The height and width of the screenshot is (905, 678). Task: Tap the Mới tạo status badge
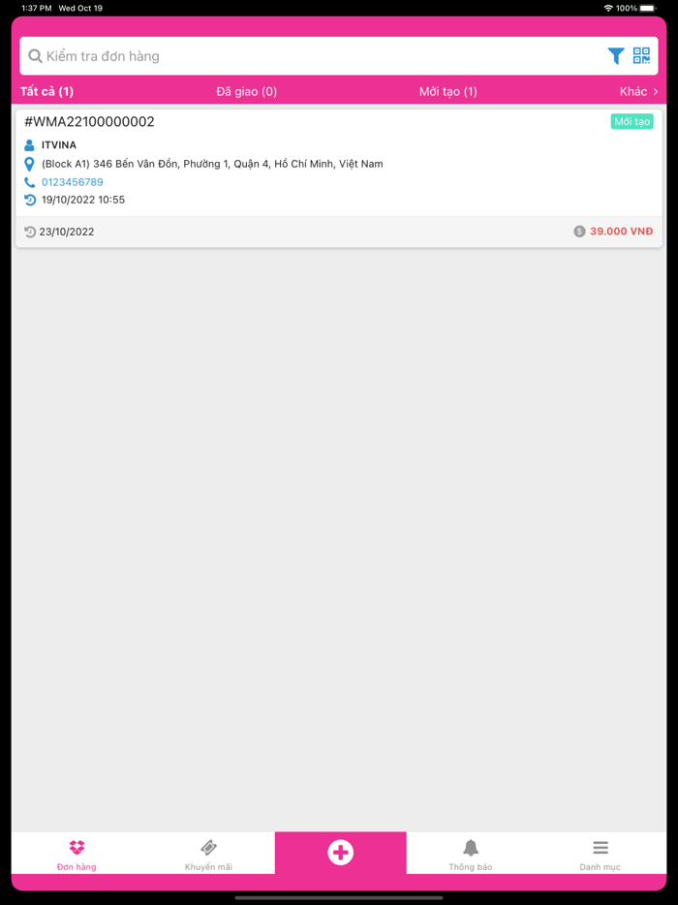tap(632, 121)
